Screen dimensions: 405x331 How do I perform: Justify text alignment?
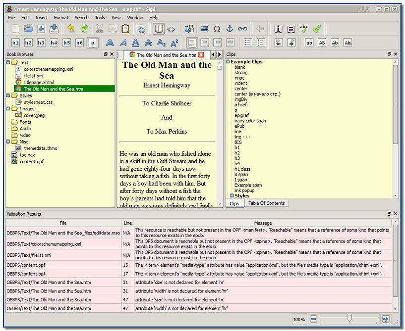coord(230,43)
